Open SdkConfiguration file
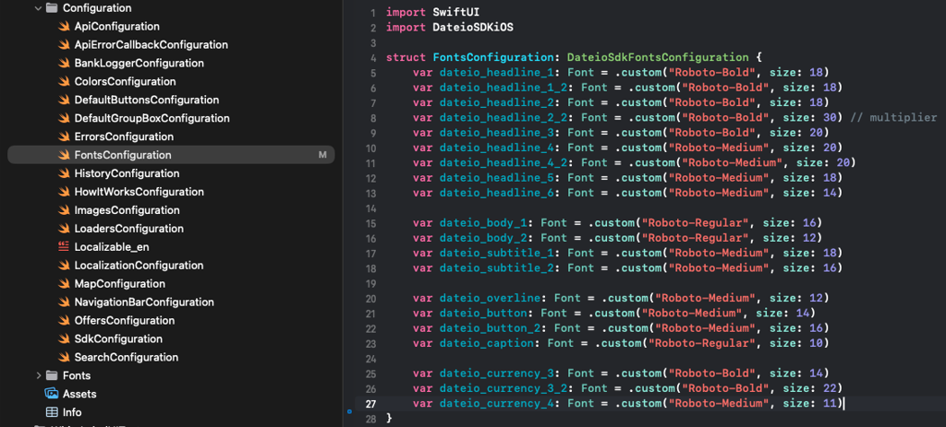This screenshot has height=427, width=946. coord(118,339)
